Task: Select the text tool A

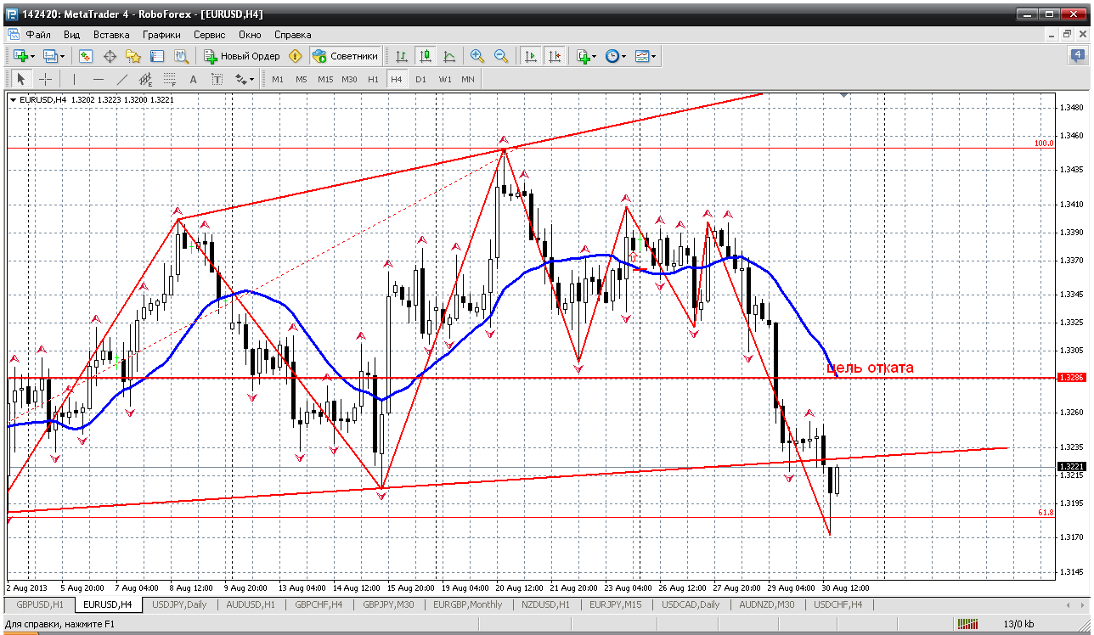Action: 193,79
